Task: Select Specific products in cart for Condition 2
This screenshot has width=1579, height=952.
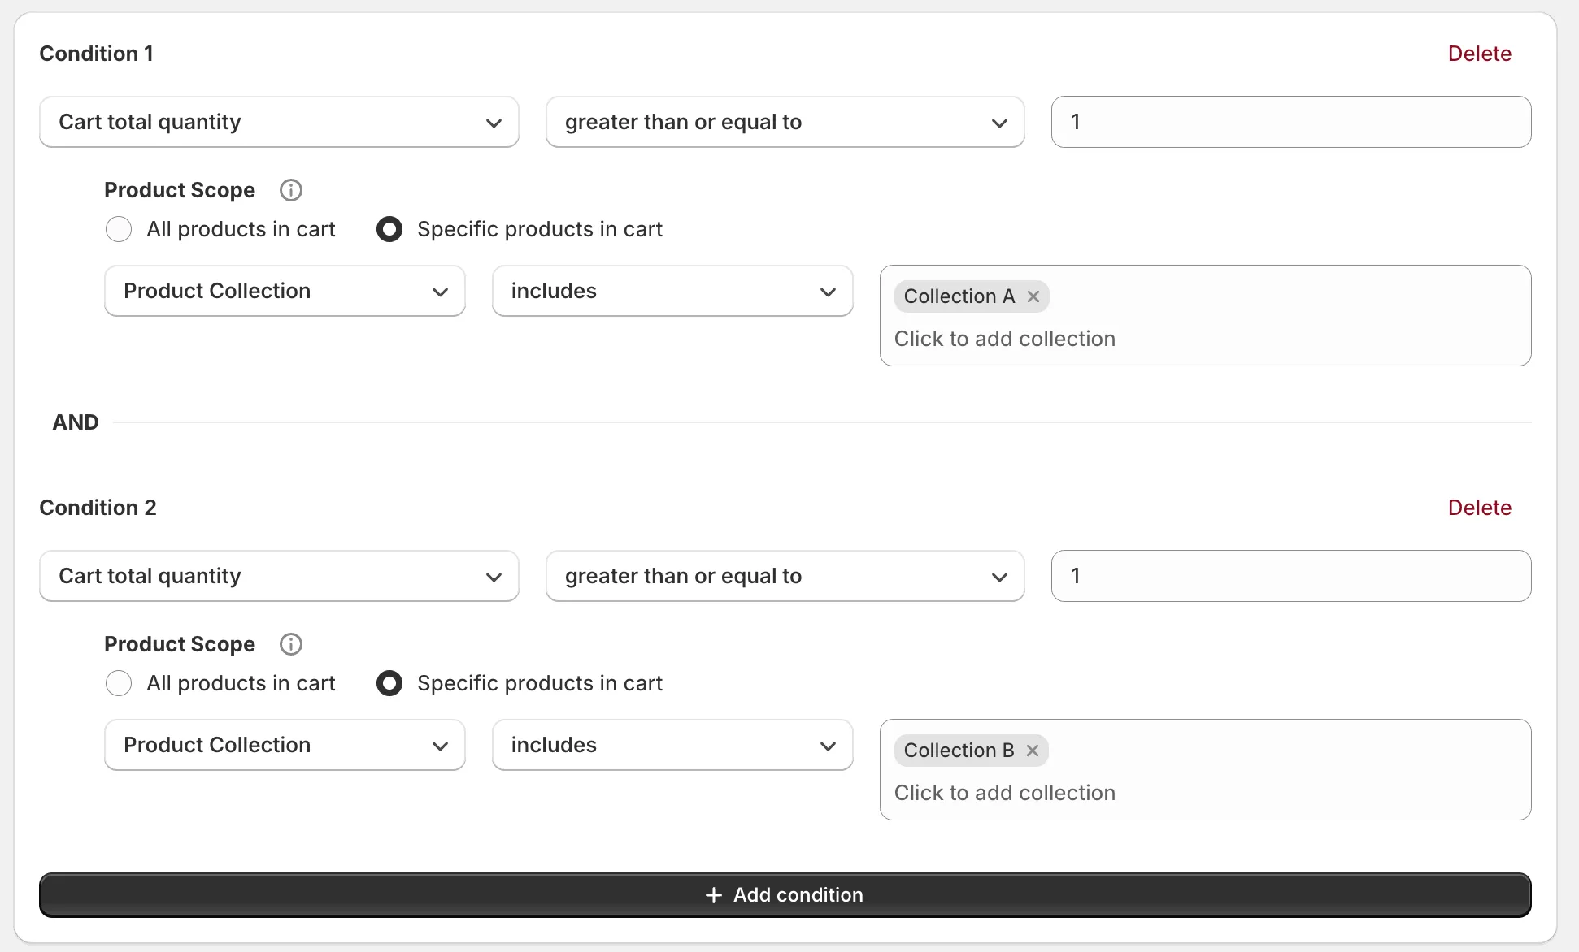Action: (389, 683)
